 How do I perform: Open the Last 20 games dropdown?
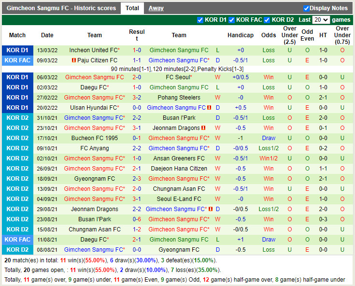point(321,20)
